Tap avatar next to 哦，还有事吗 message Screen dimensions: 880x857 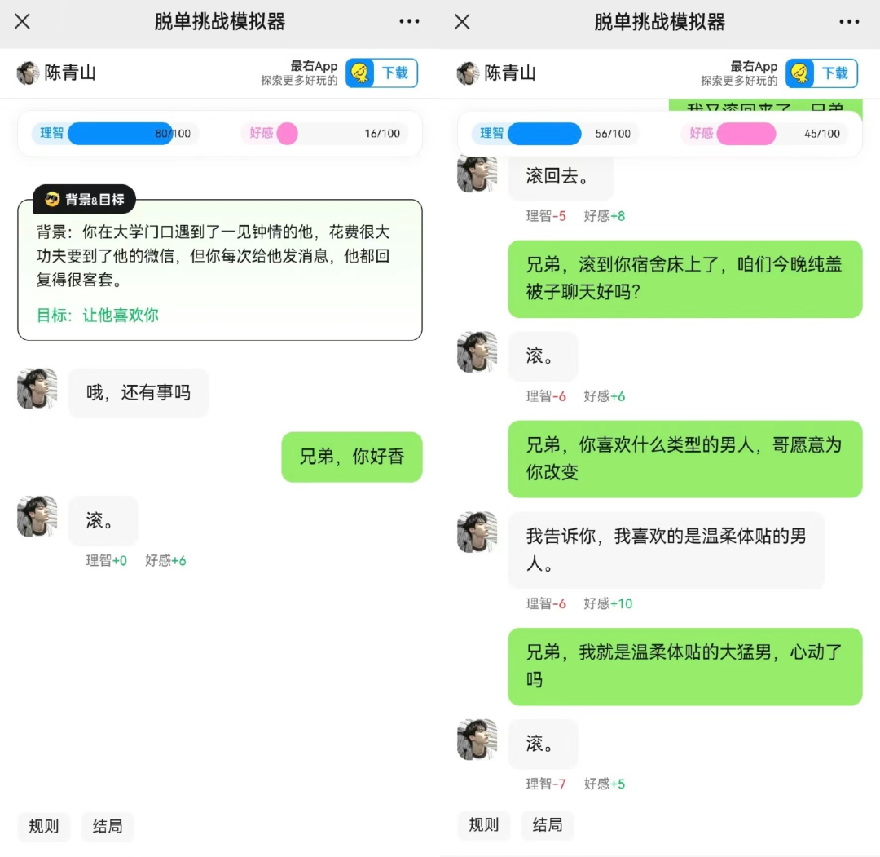(37, 389)
